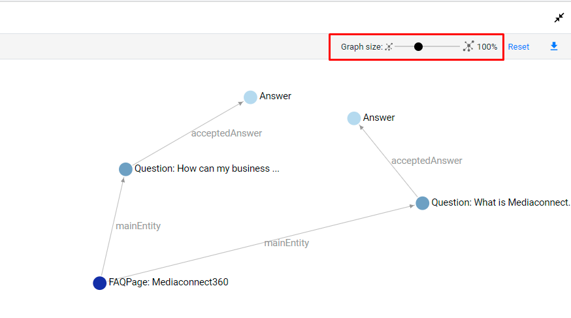Click the collapse fullscreen arrows icon

point(559,18)
